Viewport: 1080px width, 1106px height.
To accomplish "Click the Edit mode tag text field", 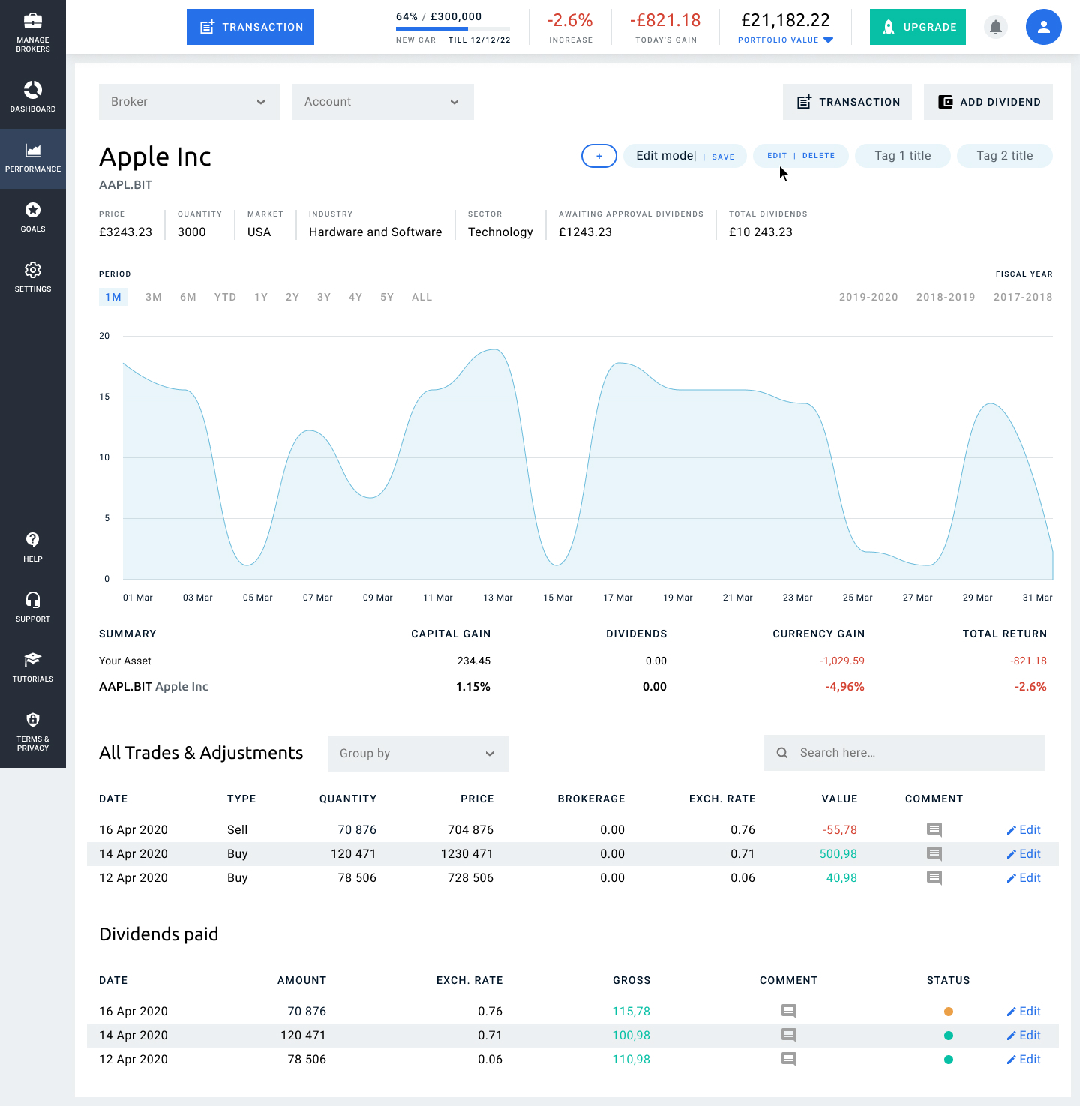I will (x=666, y=156).
